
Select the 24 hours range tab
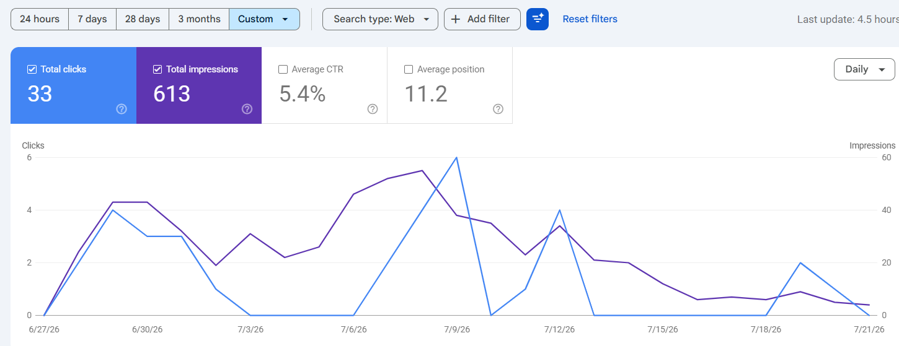tap(40, 19)
